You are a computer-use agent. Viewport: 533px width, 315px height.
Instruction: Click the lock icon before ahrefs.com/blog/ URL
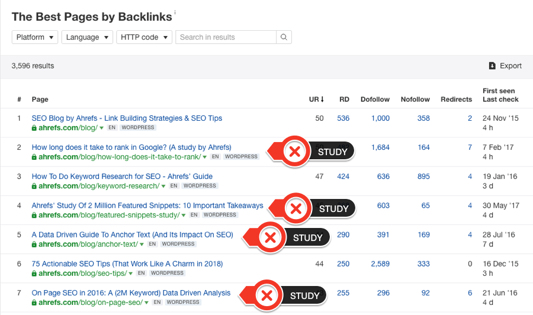[34, 128]
